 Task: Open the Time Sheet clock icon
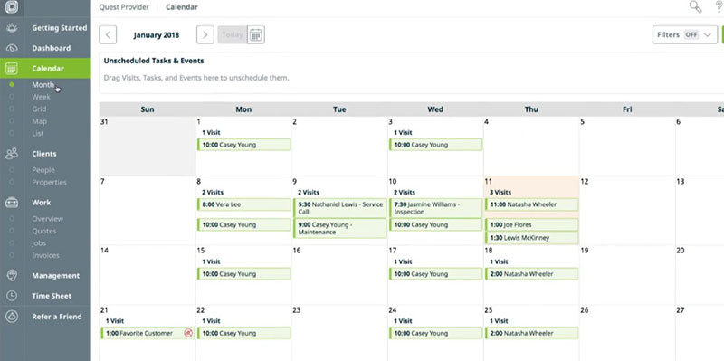tap(12, 296)
